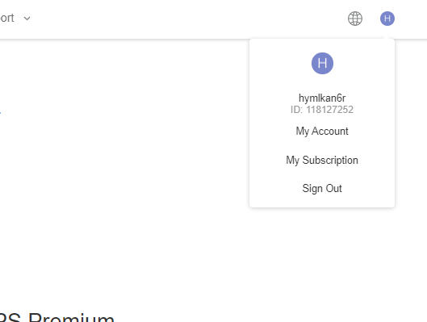Click the small H profile avatar in header

387,19
